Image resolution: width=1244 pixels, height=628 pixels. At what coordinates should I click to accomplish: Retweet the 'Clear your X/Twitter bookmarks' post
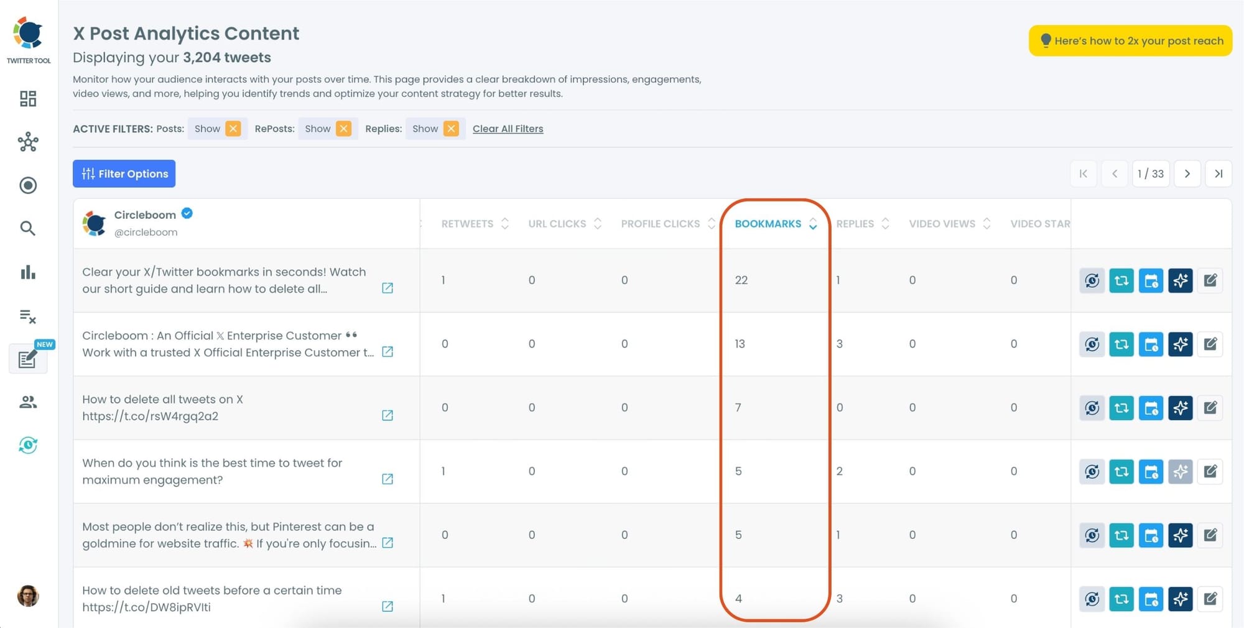coord(1121,280)
